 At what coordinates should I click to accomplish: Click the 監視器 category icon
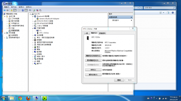(x=35, y=52)
